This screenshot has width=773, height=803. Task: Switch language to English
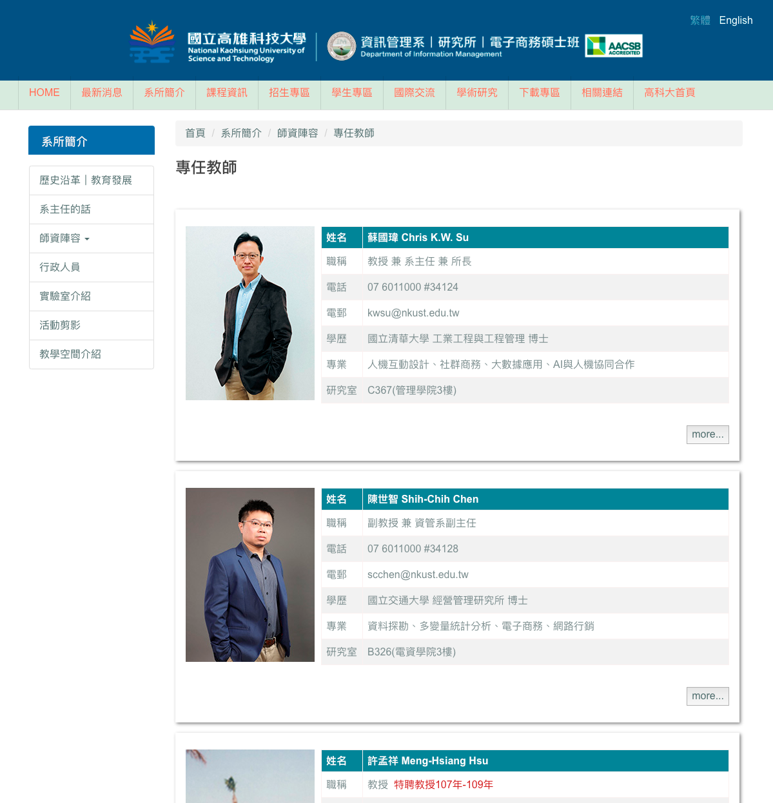point(736,20)
